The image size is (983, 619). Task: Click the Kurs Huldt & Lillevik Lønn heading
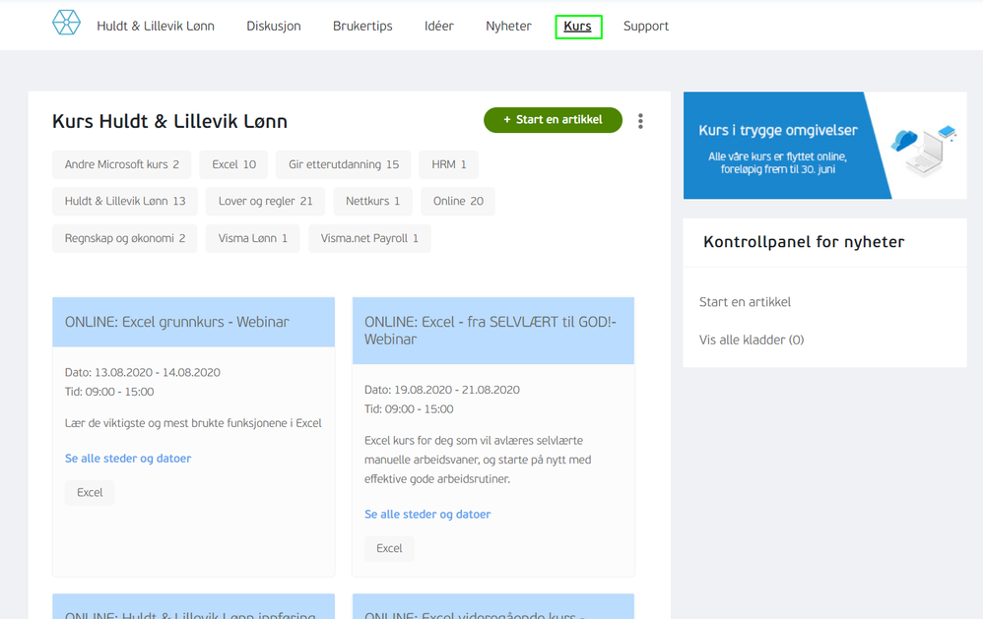pyautogui.click(x=169, y=121)
